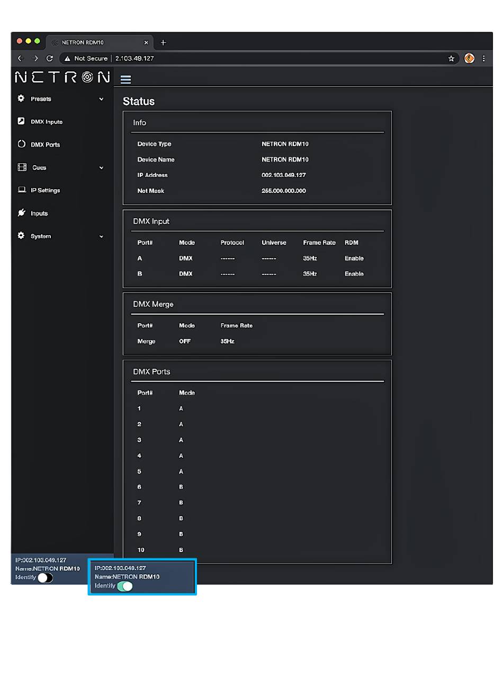Click Frame Rate 35Hz for port A

click(310, 259)
